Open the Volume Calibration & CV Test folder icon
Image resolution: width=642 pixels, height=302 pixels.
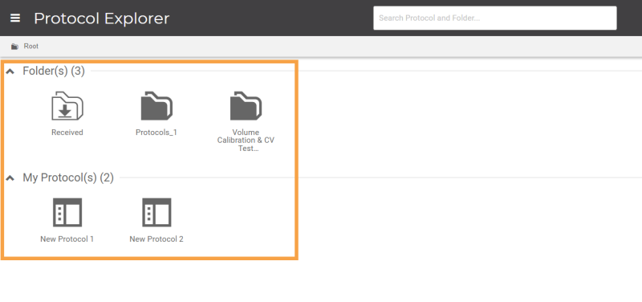[x=246, y=106]
